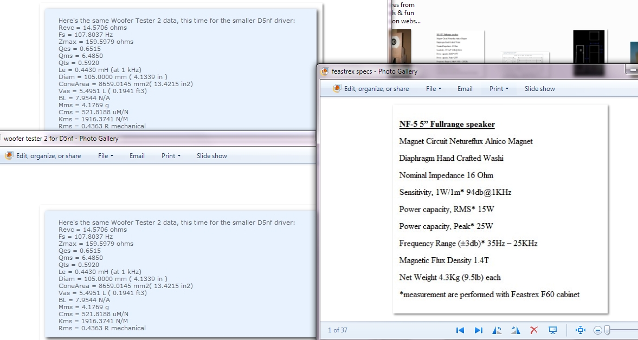Click 'Fs = 107.8037 Hz' in lower image
Viewport: 638px width, 340px height.
click(x=86, y=237)
